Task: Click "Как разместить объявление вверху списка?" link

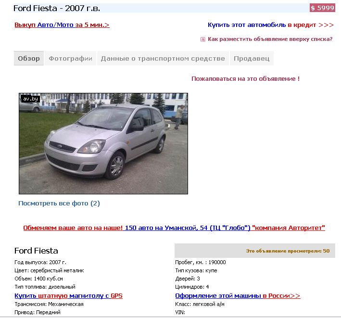Action: click(270, 39)
